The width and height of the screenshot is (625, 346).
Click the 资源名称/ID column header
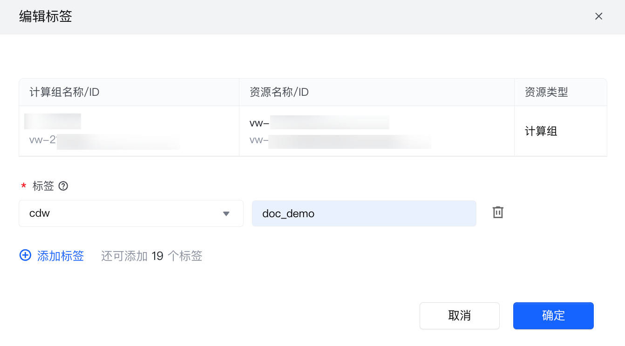tap(279, 92)
